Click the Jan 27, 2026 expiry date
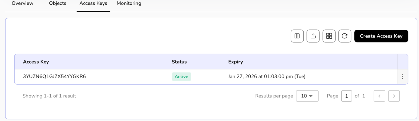 tap(267, 76)
